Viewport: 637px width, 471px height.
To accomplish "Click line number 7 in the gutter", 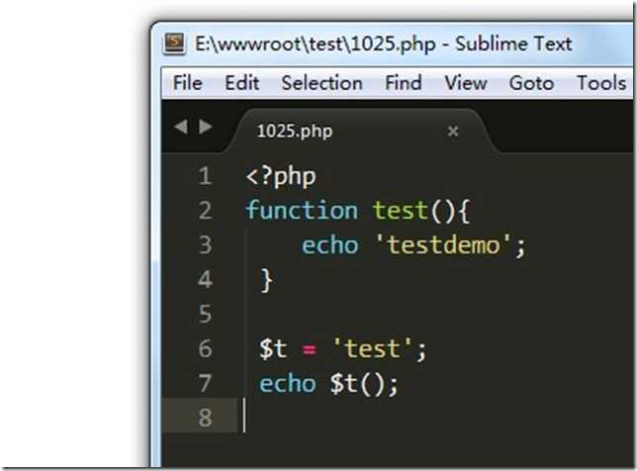I will point(205,383).
